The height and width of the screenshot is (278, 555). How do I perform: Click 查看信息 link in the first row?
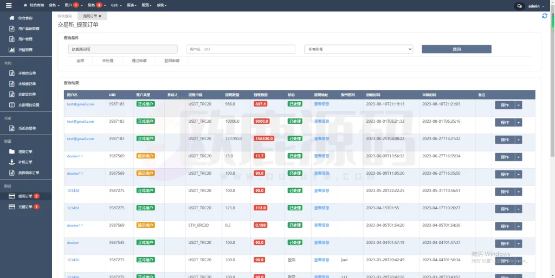pos(321,104)
